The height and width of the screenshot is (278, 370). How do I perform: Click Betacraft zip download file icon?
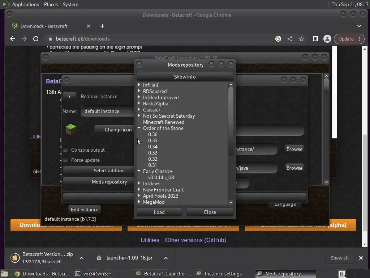15,258
